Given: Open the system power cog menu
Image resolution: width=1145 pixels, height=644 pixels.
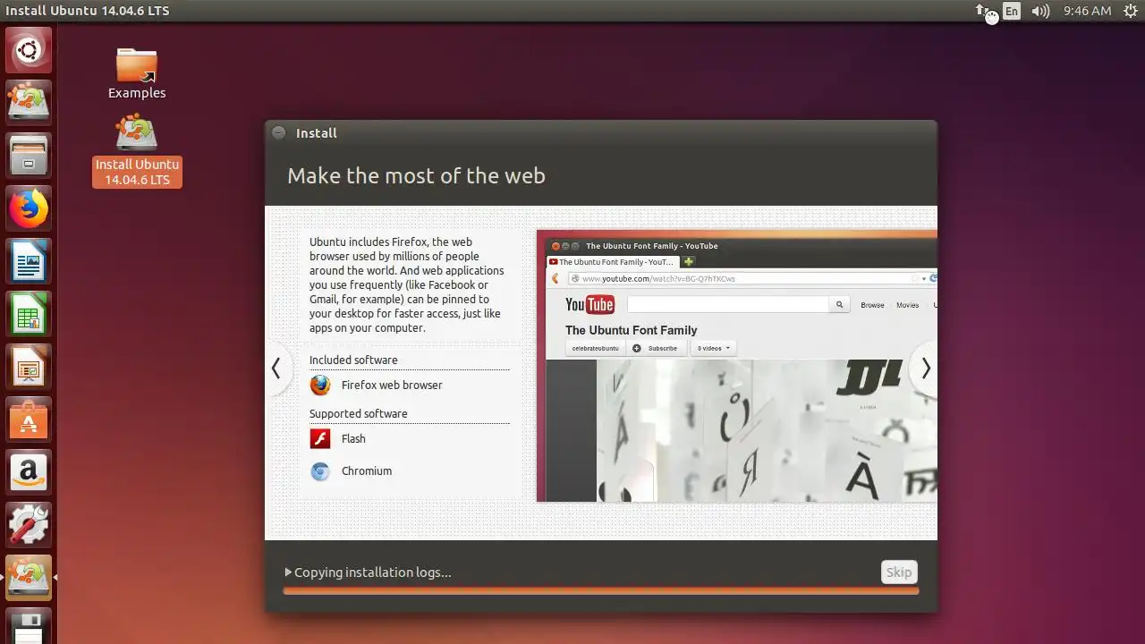Looking at the screenshot, I should tap(1131, 11).
